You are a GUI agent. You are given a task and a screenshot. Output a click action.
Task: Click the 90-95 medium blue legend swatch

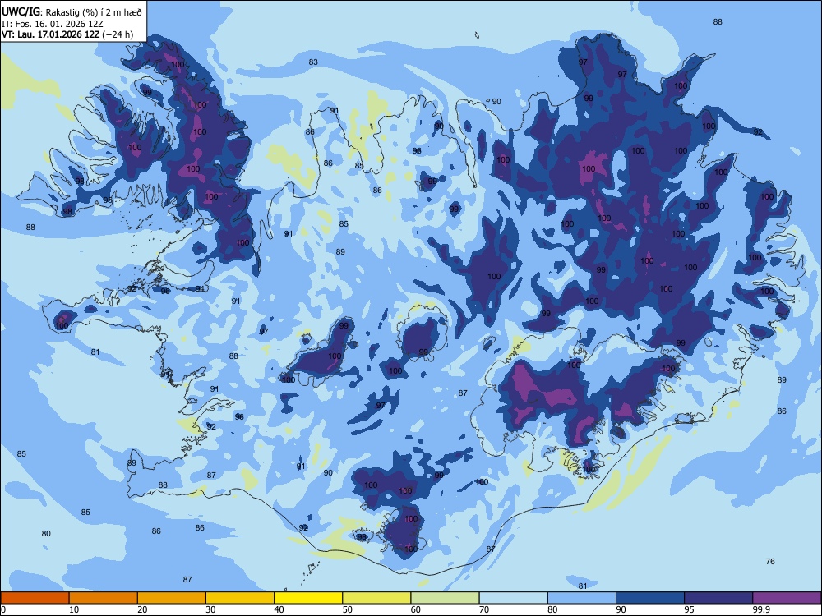coord(650,598)
